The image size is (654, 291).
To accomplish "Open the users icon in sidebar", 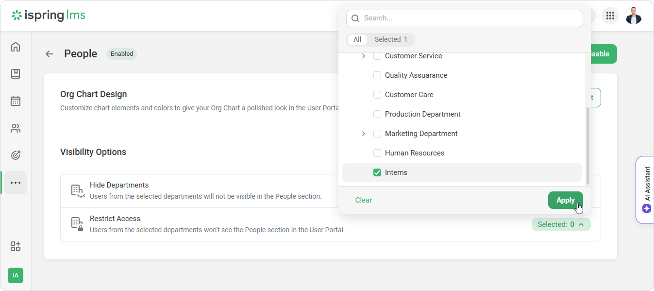I will [x=16, y=128].
